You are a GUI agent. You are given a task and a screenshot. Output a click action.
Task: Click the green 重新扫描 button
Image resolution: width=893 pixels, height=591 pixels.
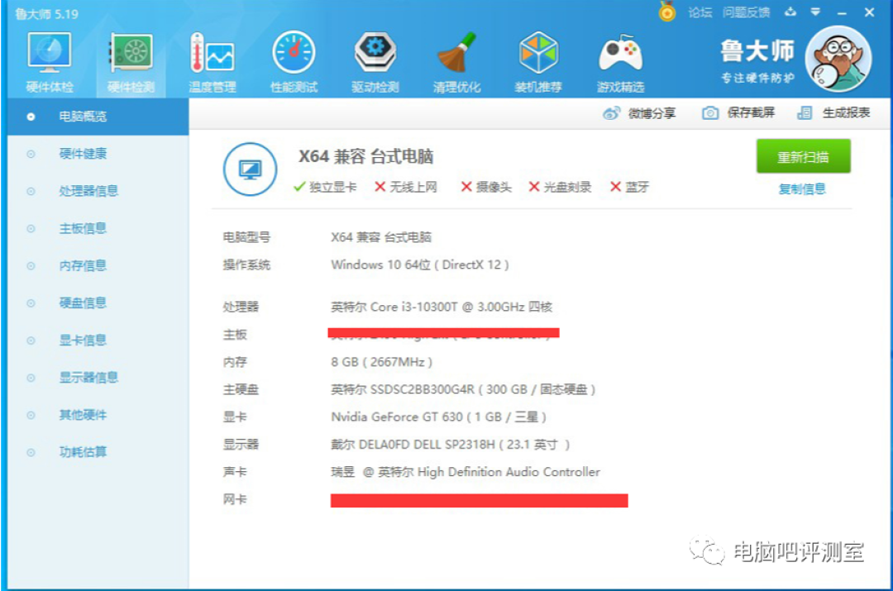click(x=803, y=156)
